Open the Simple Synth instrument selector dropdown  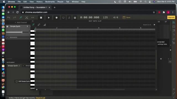pos(14,66)
